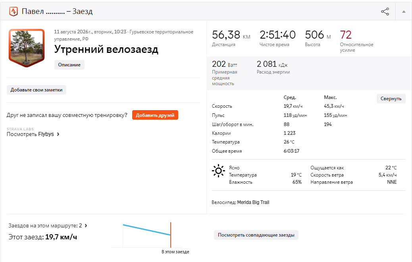Open the share icon menu
This screenshot has height=262, width=412.
tap(385, 11)
